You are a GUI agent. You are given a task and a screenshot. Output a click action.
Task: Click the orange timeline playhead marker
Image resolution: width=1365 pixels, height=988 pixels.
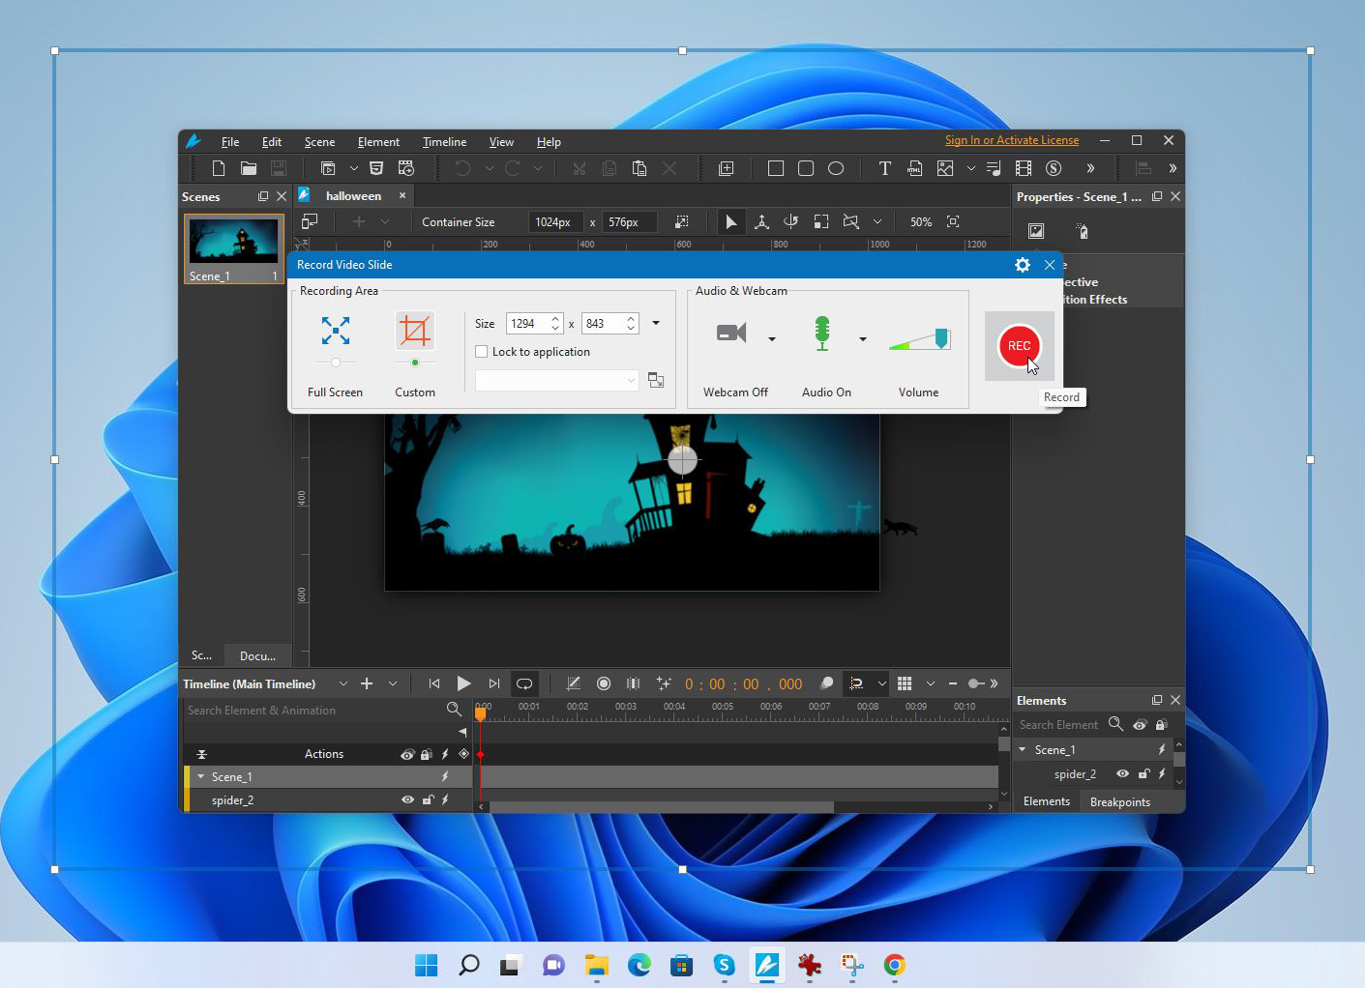pos(481,713)
